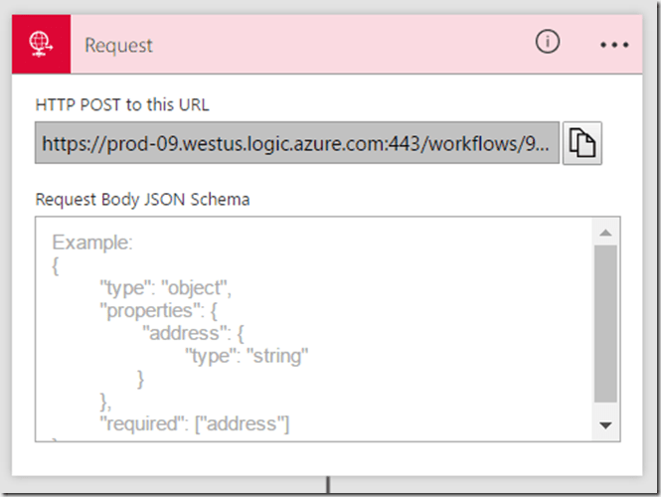Viewport: 661px width, 497px height.
Task: Open the info icon on Request header
Action: [x=548, y=43]
